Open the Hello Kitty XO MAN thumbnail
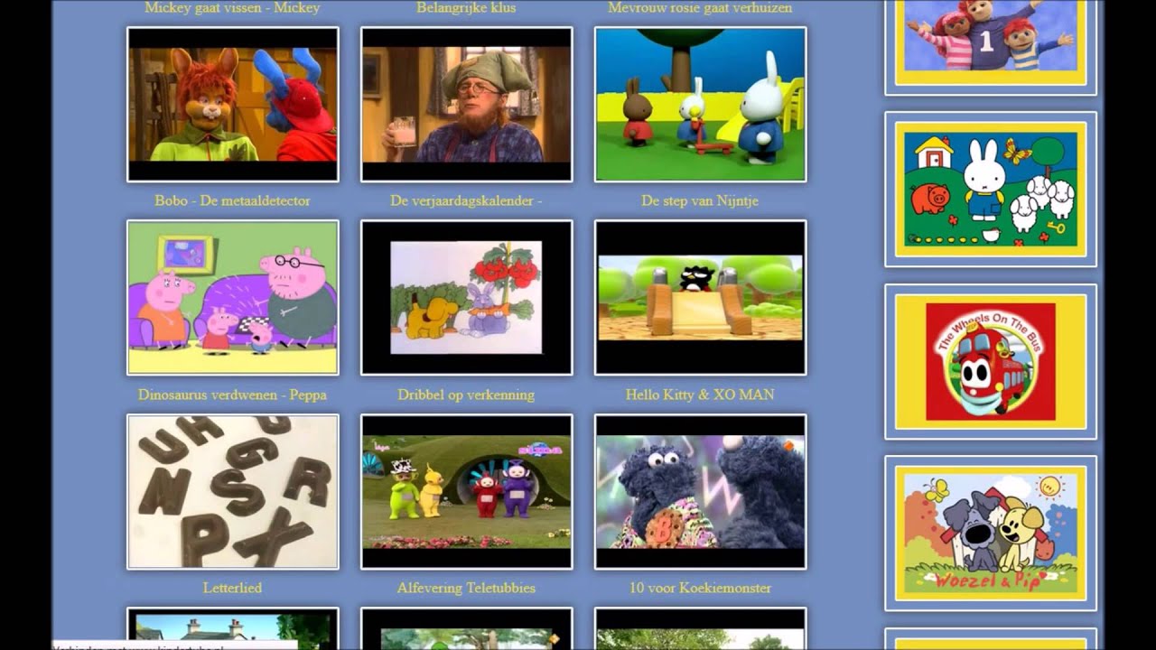This screenshot has width=1156, height=650. point(700,298)
